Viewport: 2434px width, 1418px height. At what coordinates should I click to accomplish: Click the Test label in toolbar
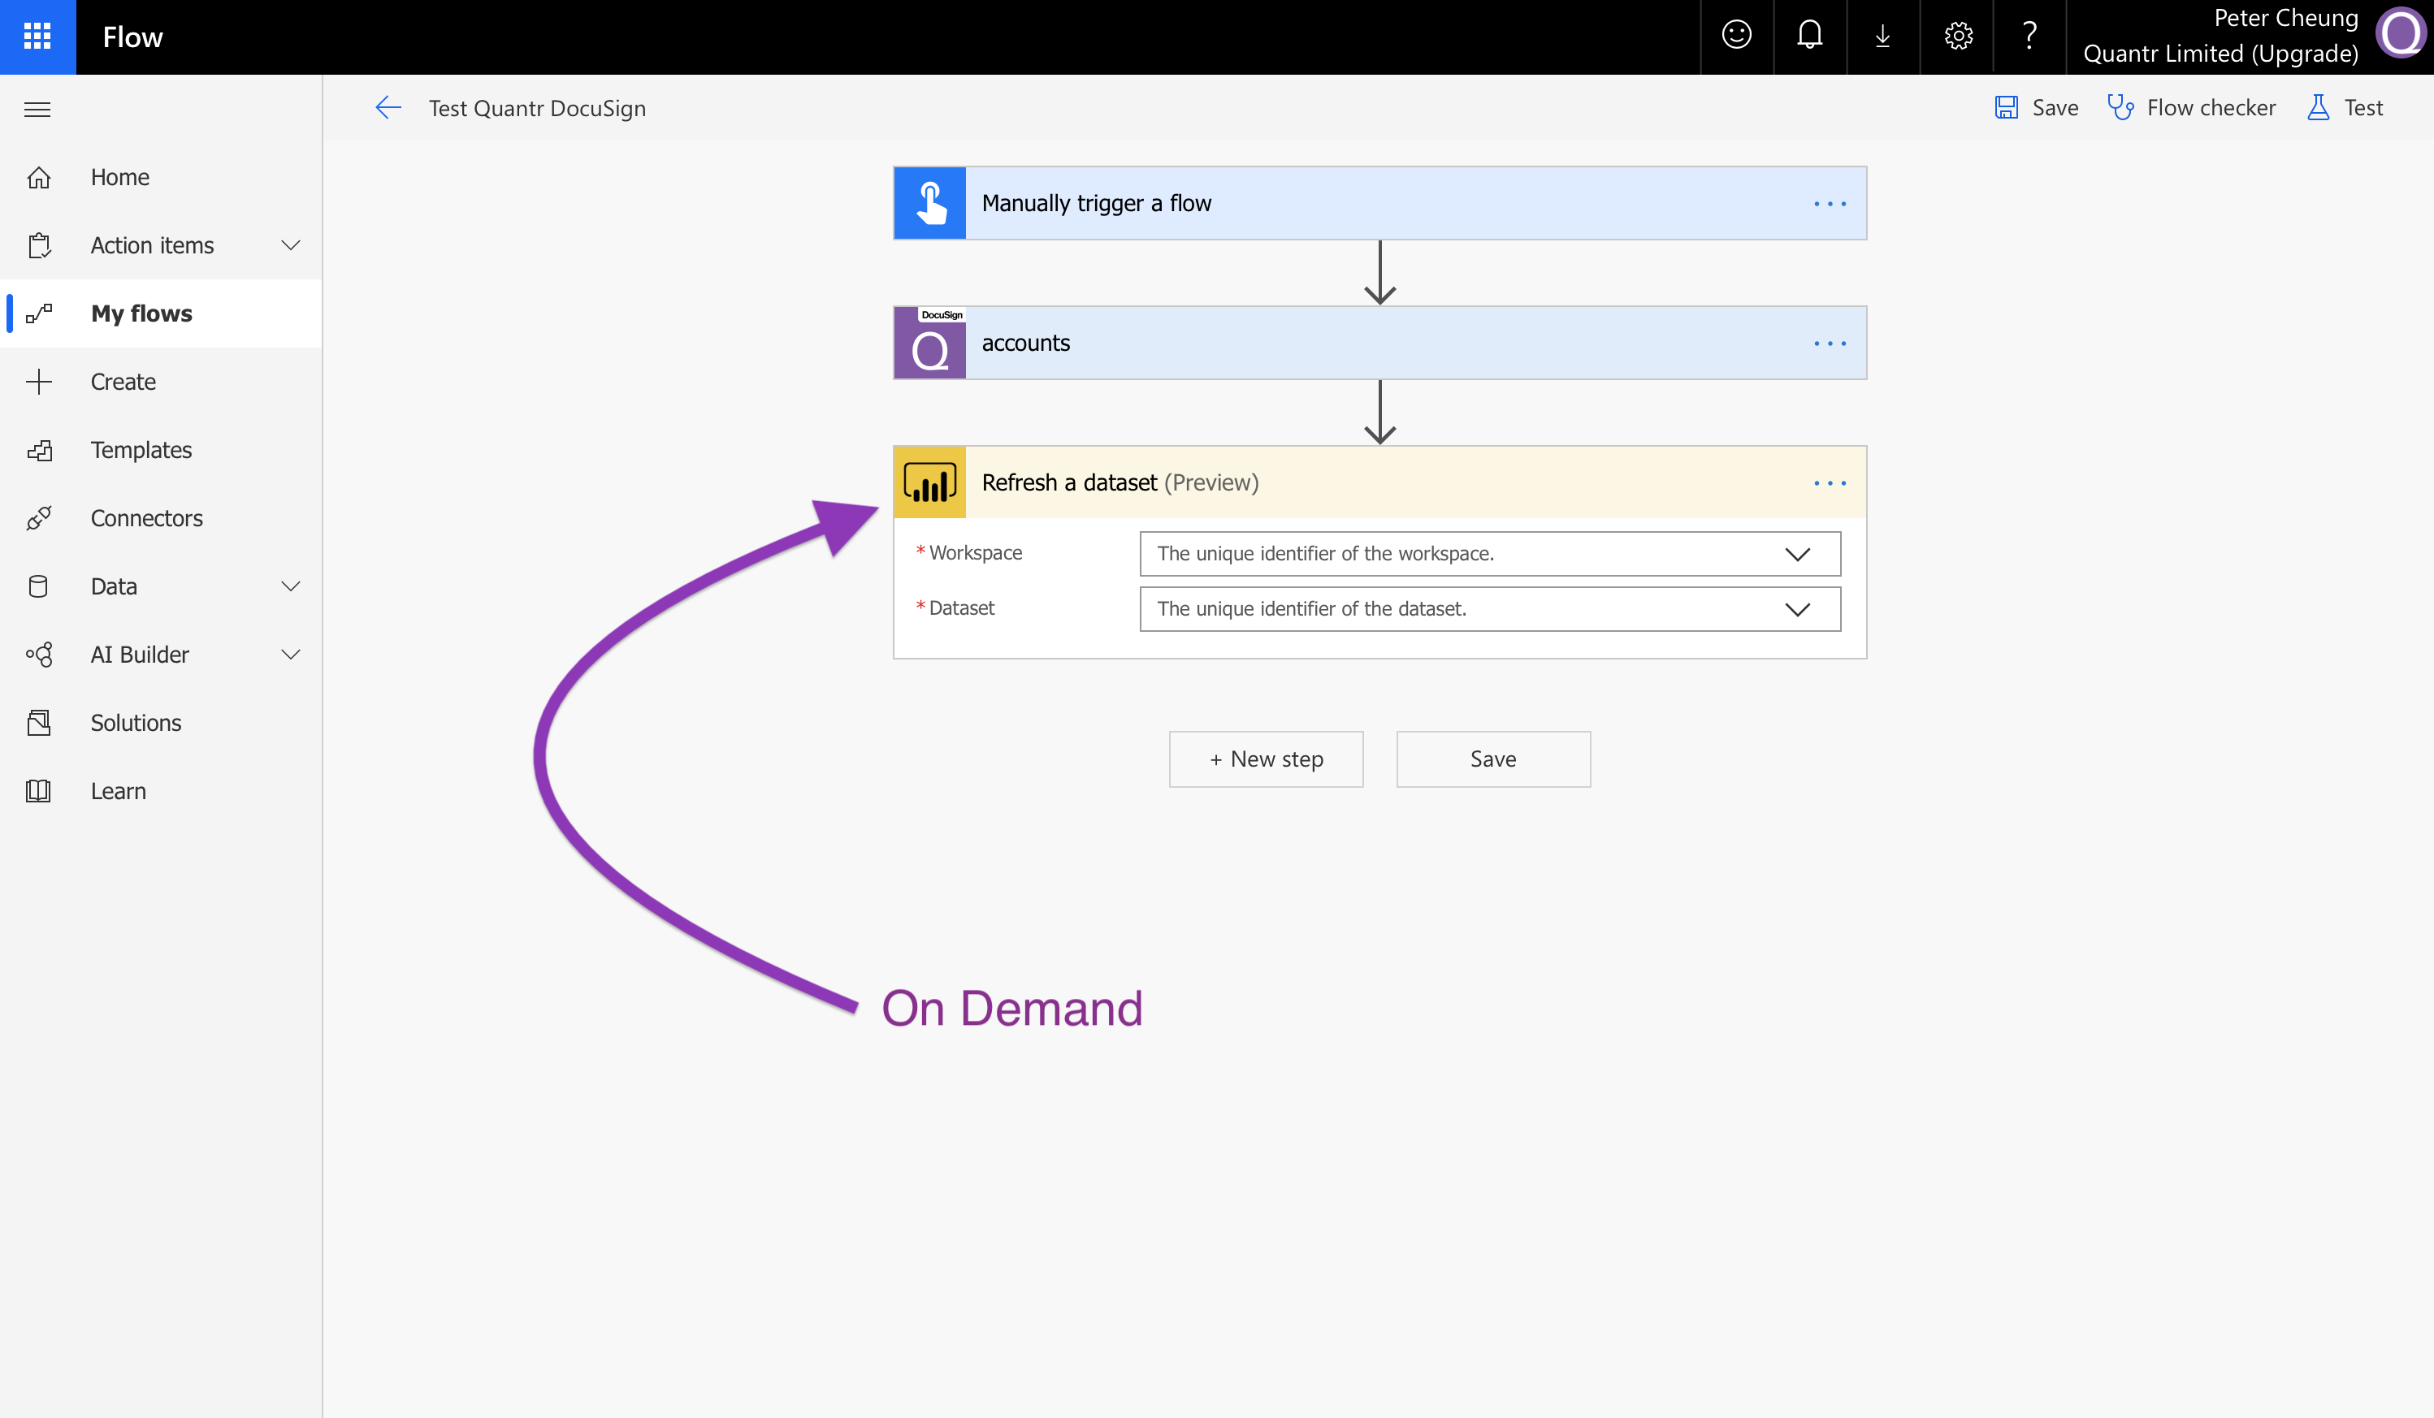click(2363, 107)
